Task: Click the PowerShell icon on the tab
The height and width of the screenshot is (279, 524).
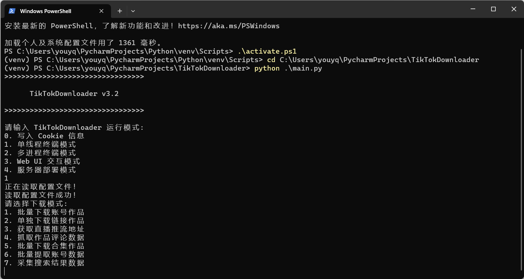Action: (12, 11)
